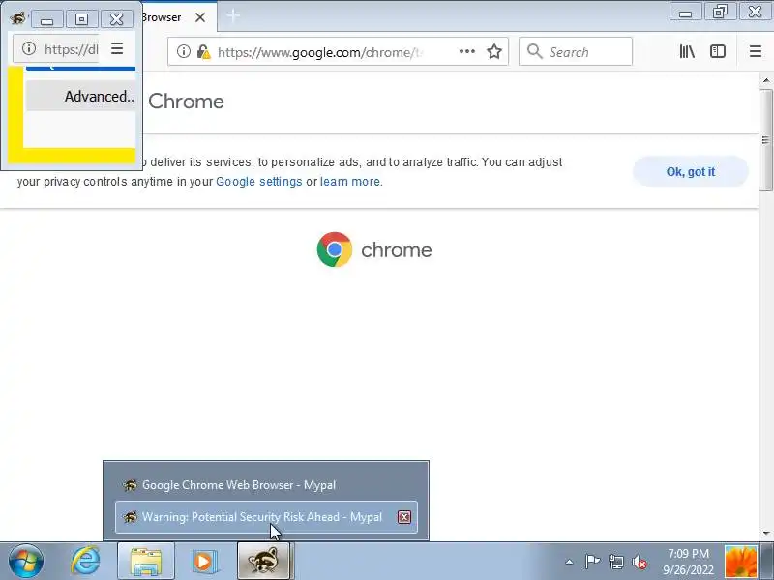Click the Advanced... button in the small window
Viewport: 774px width, 580px height.
point(81,96)
